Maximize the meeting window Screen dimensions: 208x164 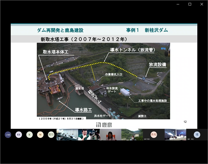pyautogui.click(x=190, y=4)
